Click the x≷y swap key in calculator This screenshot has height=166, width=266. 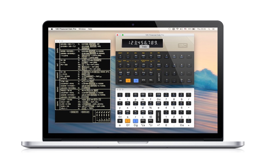(x=143, y=73)
